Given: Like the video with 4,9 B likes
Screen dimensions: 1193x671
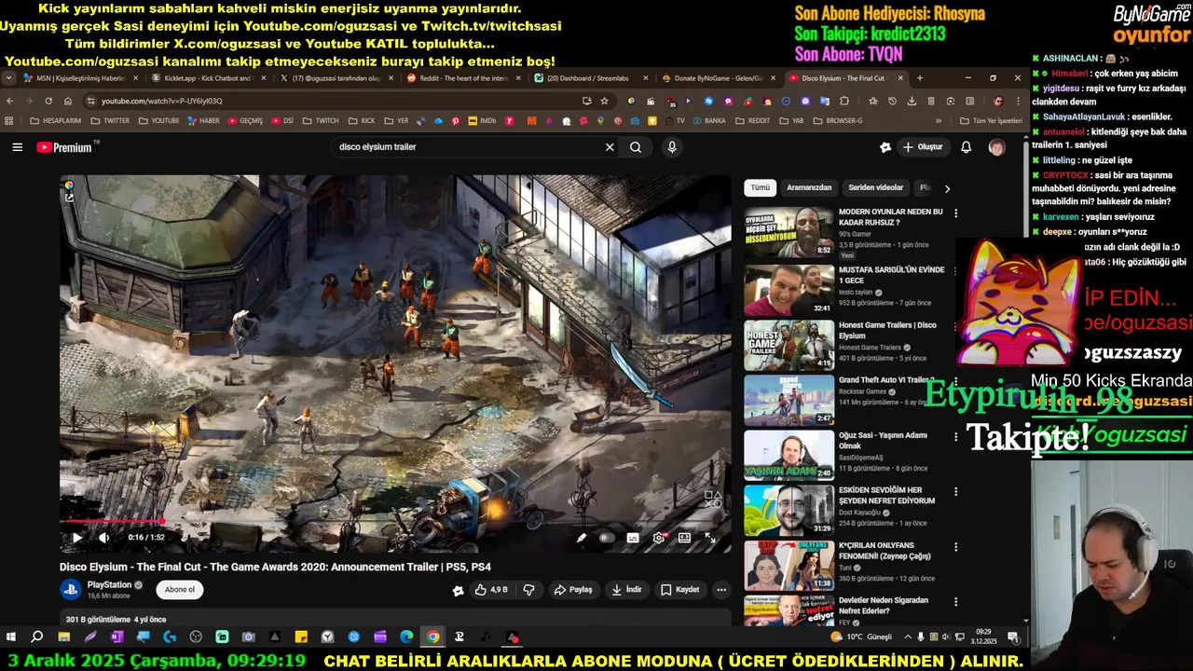Looking at the screenshot, I should coord(491,590).
